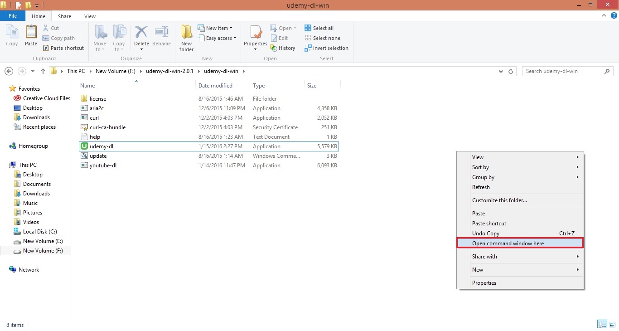Select the help text document
619x331 pixels.
click(208, 137)
